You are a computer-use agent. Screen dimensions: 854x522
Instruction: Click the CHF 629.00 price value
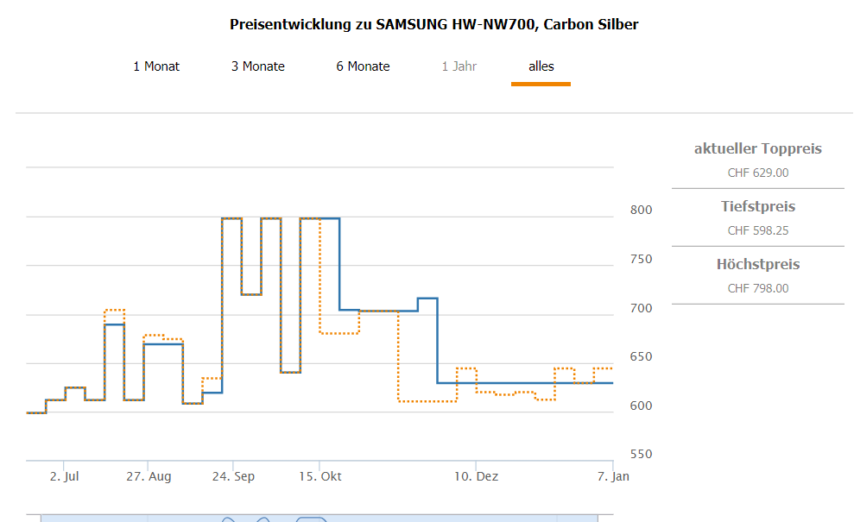click(757, 173)
